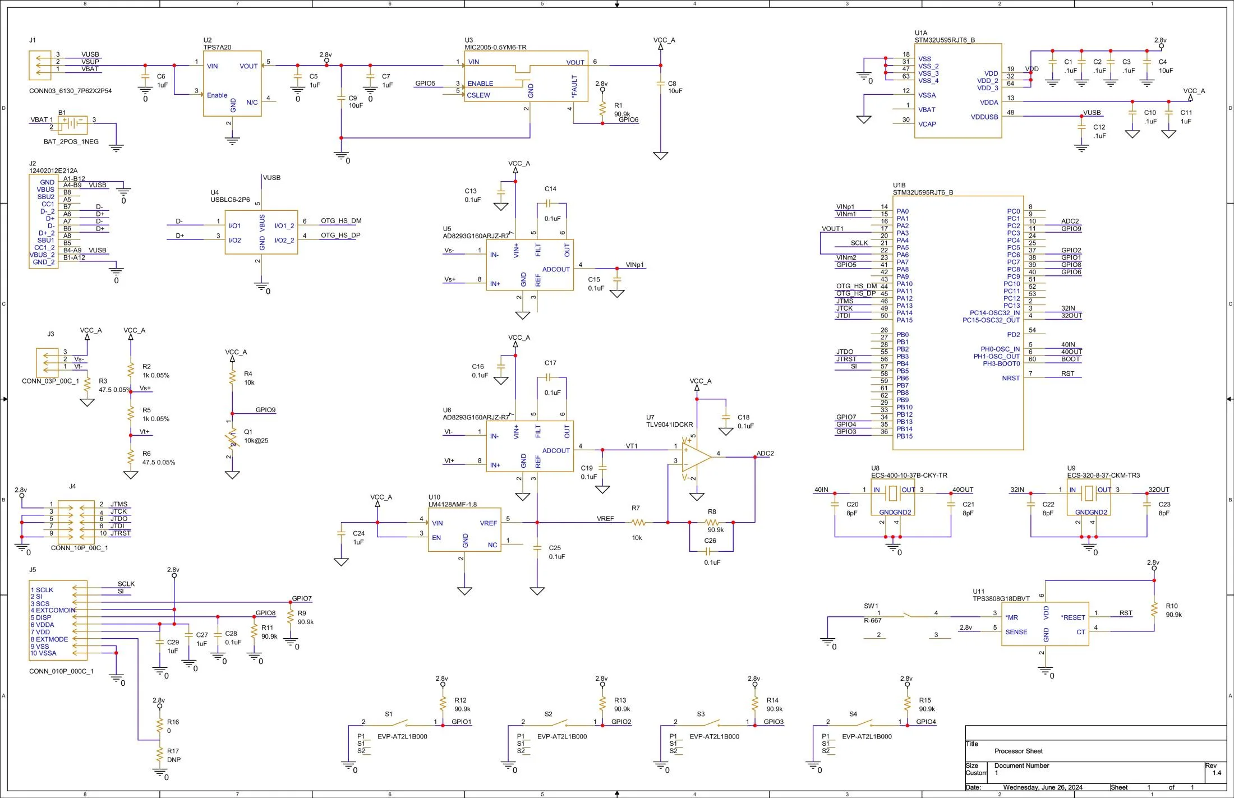Click the R10 90.9k resistor symbol

[1154, 610]
